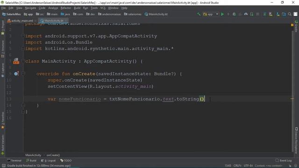Open the app run configuration dropdown

(211, 14)
